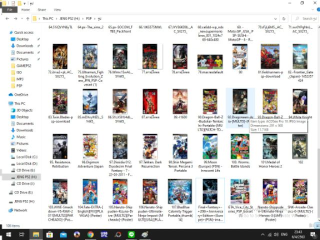Switch to the Share ribbon tab
Viewport: 320px width, 240px height.
pyautogui.click(x=41, y=9)
